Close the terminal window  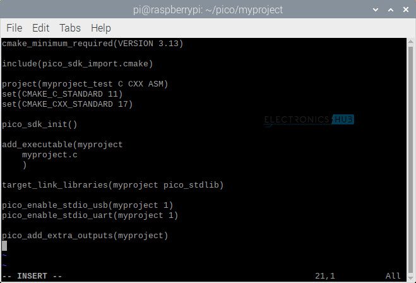[x=405, y=9]
